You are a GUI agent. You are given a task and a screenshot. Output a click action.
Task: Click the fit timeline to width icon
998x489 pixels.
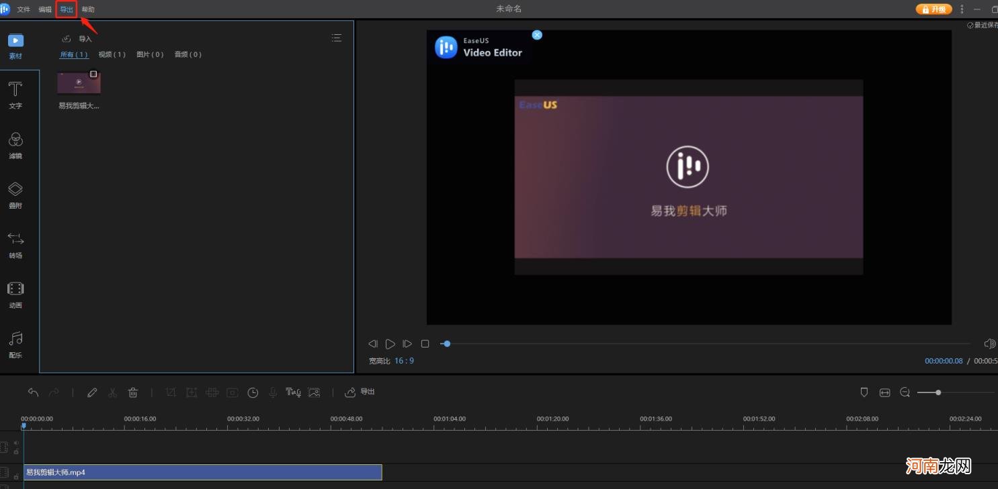884,392
